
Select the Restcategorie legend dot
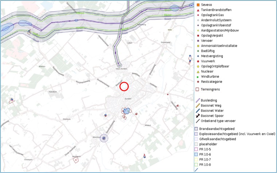tap(198, 82)
